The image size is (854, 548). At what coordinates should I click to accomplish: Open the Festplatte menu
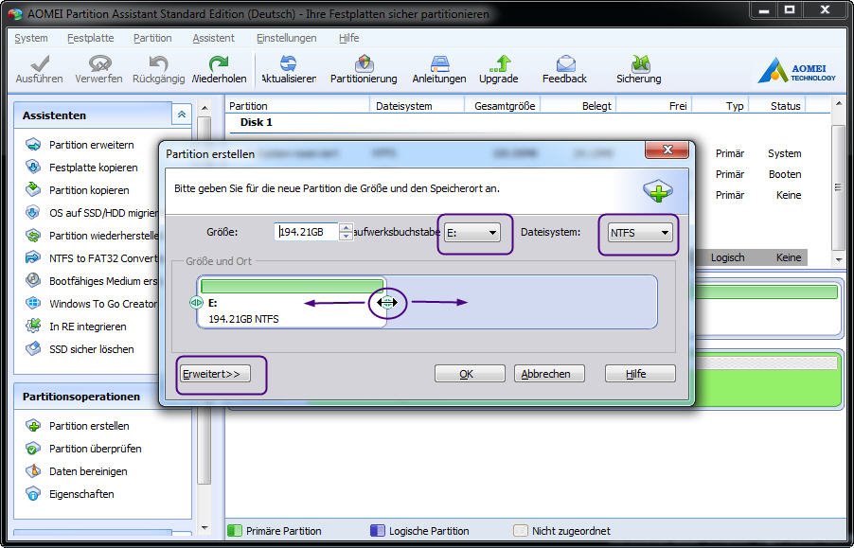[90, 38]
